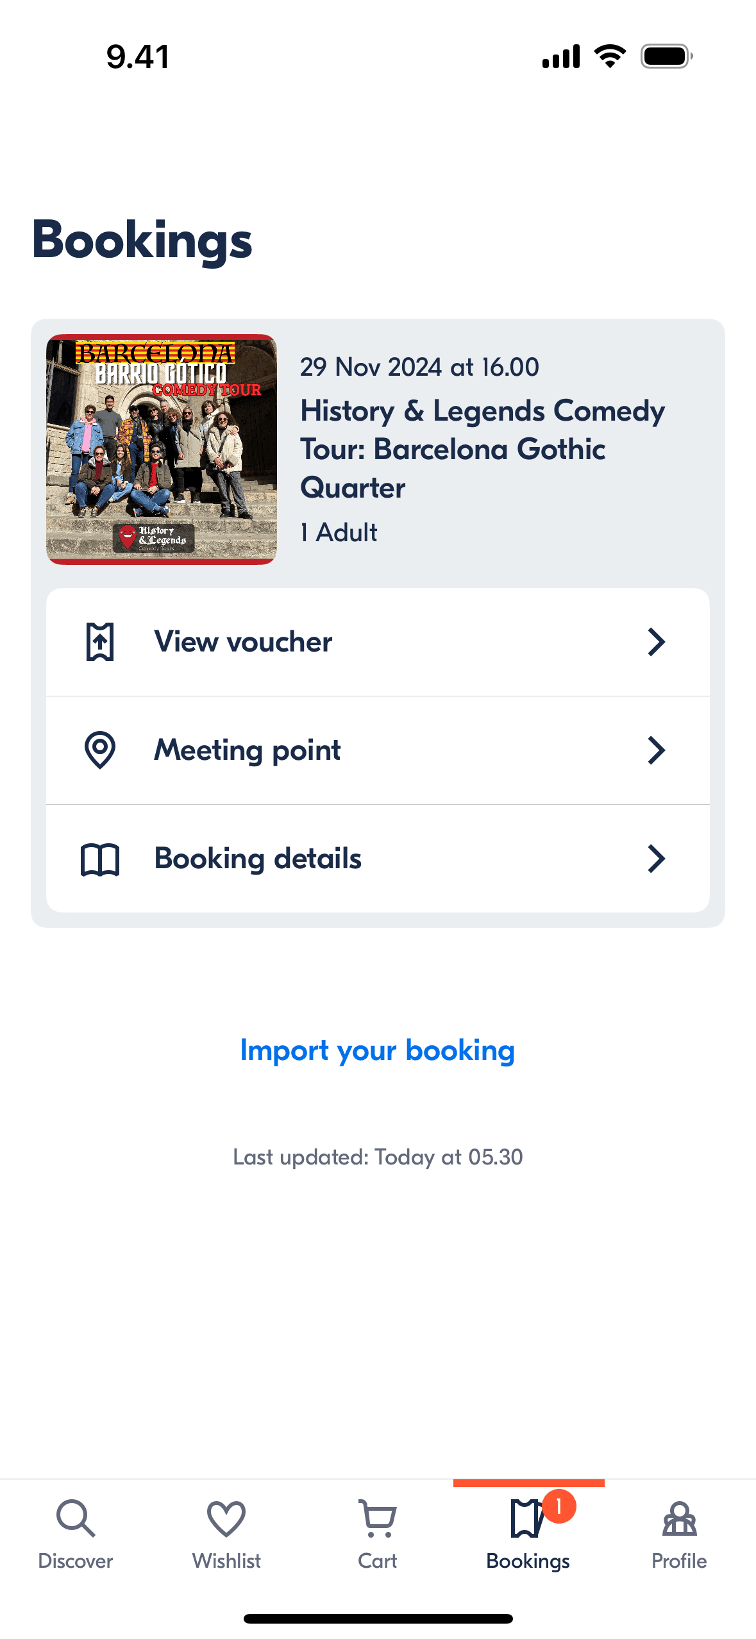Open View voucher chevron arrow
Screen dimensions: 756x1639
coord(656,642)
